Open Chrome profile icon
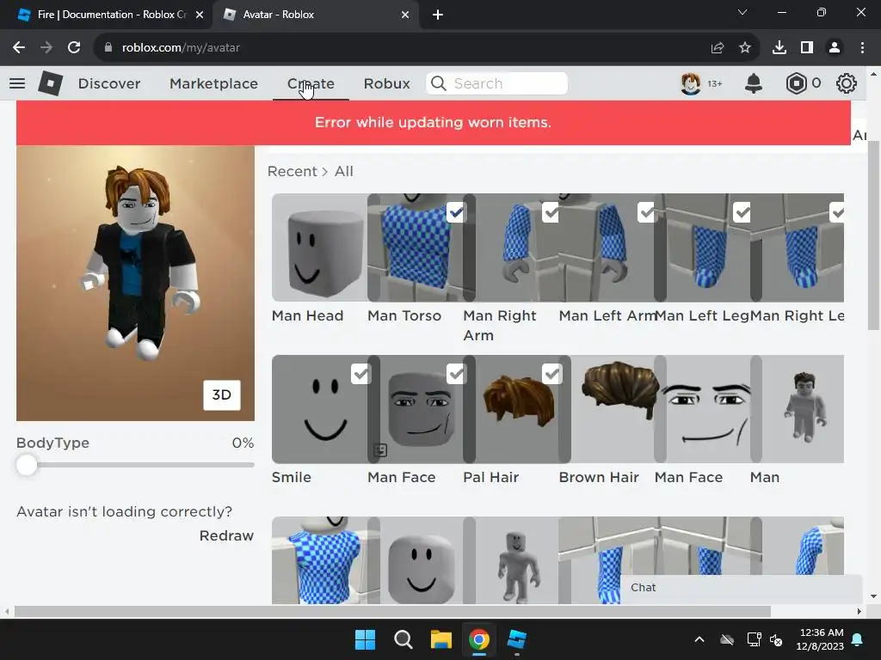Image resolution: width=881 pixels, height=660 pixels. coord(835,48)
